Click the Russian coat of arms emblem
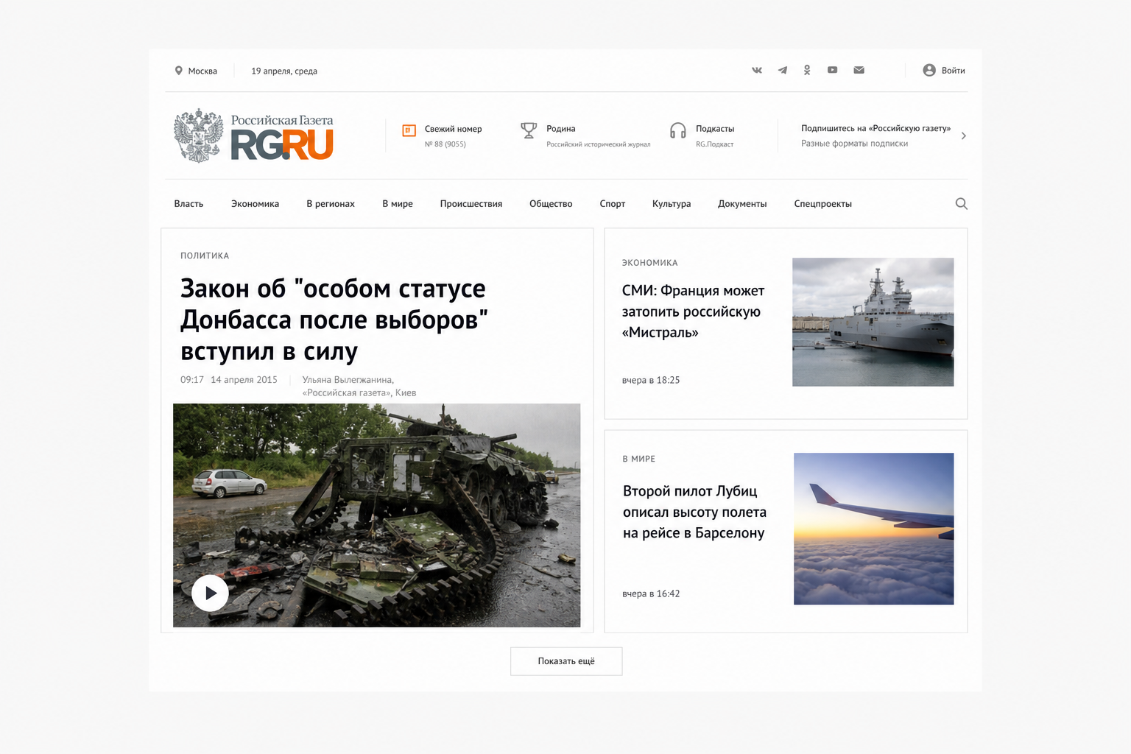 click(x=198, y=135)
